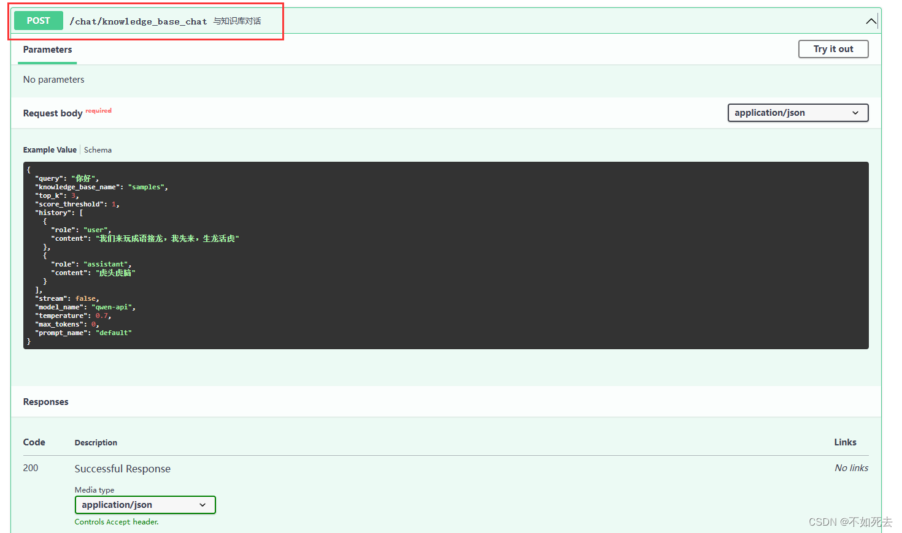
Task: Click the green POST method badge
Action: pos(38,20)
